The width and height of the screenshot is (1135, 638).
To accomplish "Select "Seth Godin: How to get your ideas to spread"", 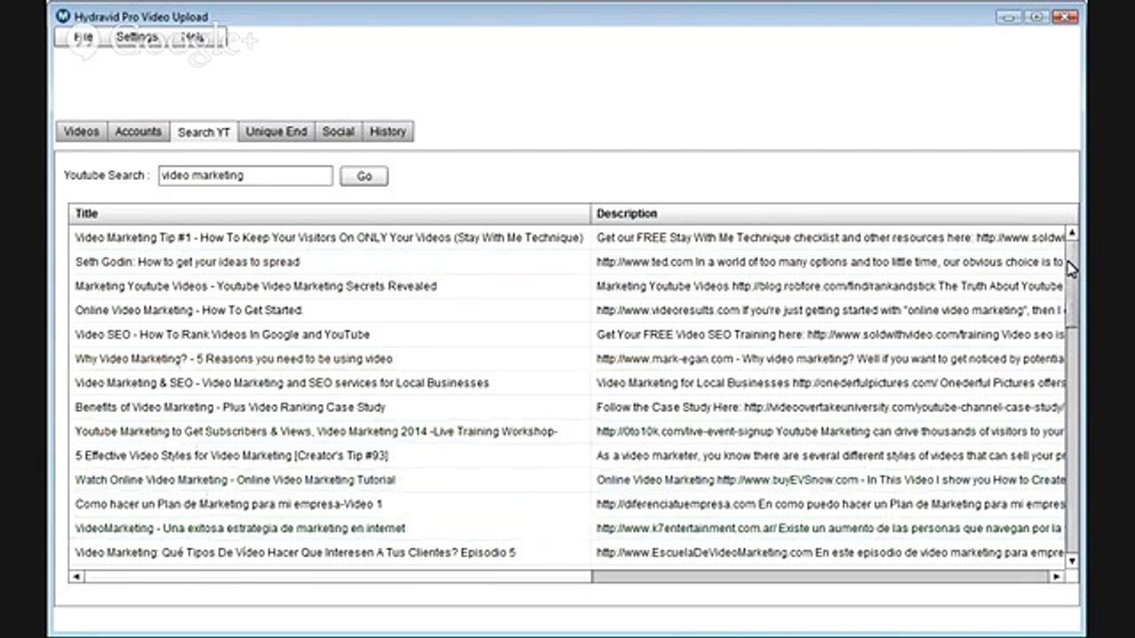I will point(329,262).
